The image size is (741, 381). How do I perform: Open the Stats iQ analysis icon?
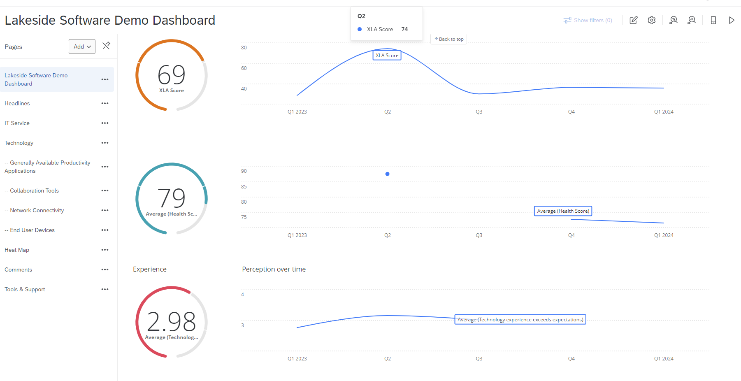pos(692,20)
